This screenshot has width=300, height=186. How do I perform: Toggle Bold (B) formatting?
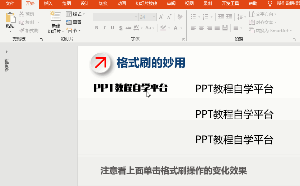tap(97, 28)
